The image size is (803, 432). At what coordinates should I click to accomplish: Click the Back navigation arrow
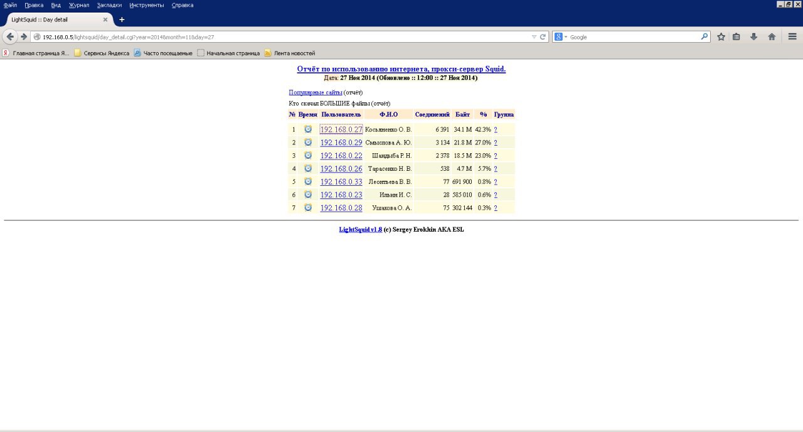10,37
